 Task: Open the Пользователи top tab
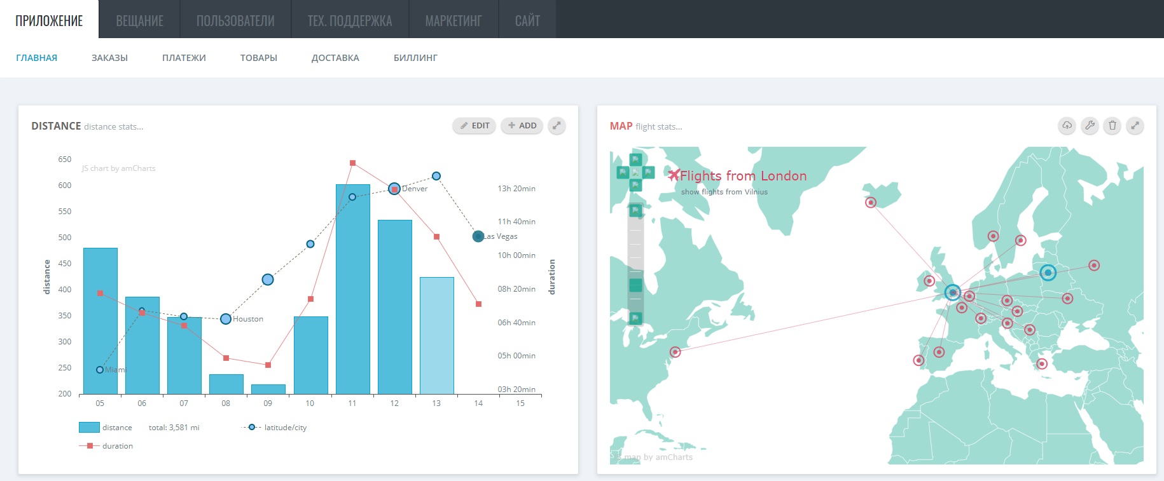(x=235, y=20)
